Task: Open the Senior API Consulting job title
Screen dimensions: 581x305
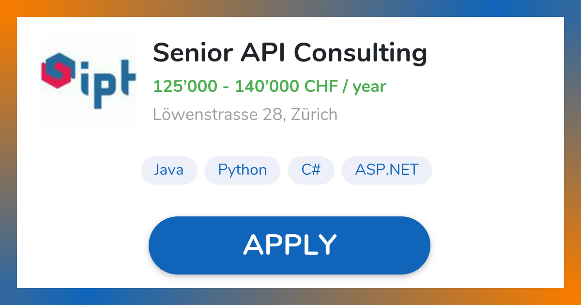Action: [x=290, y=53]
